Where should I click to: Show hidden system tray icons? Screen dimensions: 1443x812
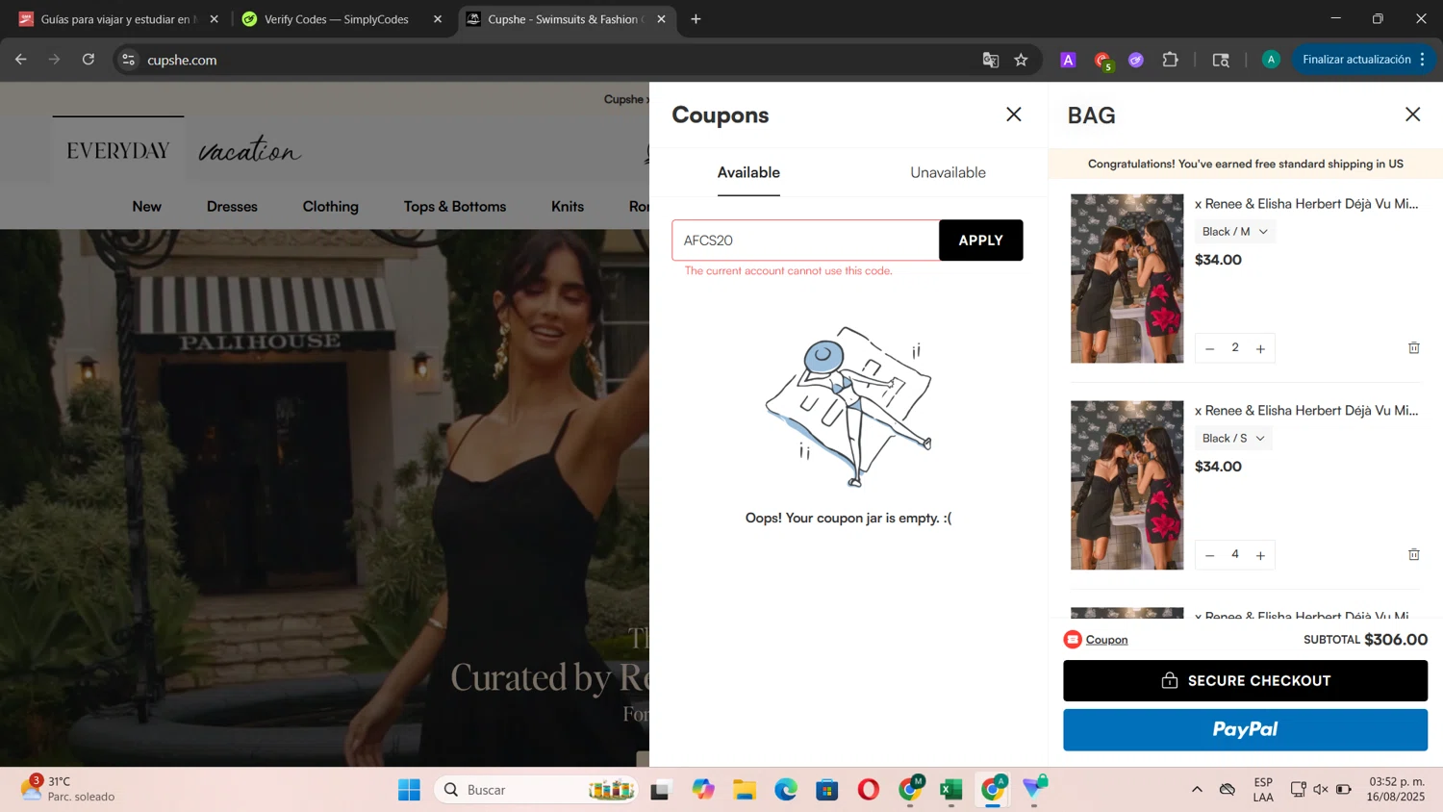point(1197,790)
